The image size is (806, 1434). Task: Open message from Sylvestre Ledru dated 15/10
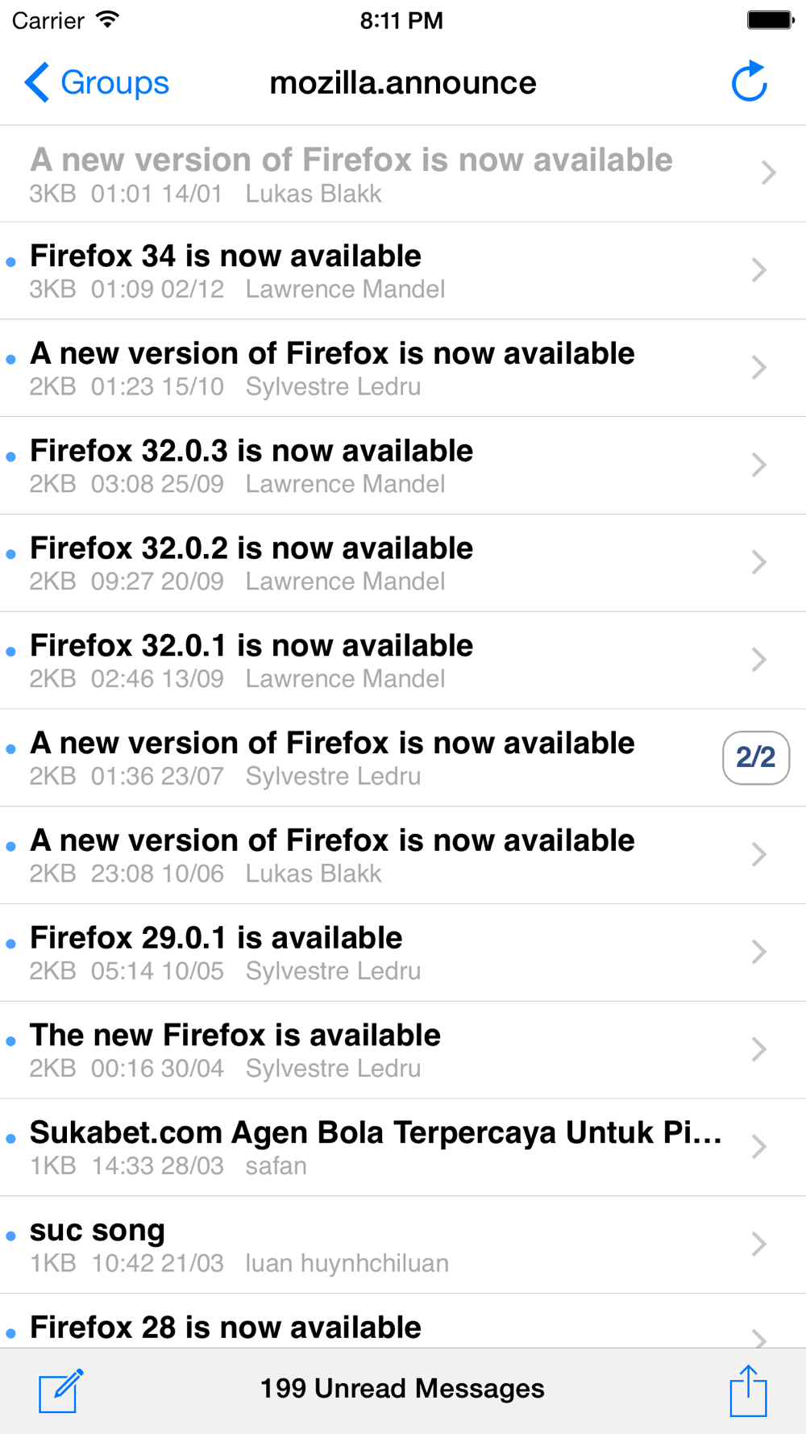click(403, 369)
